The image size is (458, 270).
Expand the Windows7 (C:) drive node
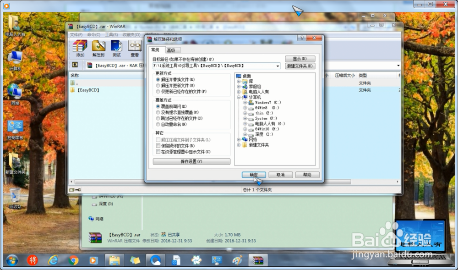click(x=245, y=103)
